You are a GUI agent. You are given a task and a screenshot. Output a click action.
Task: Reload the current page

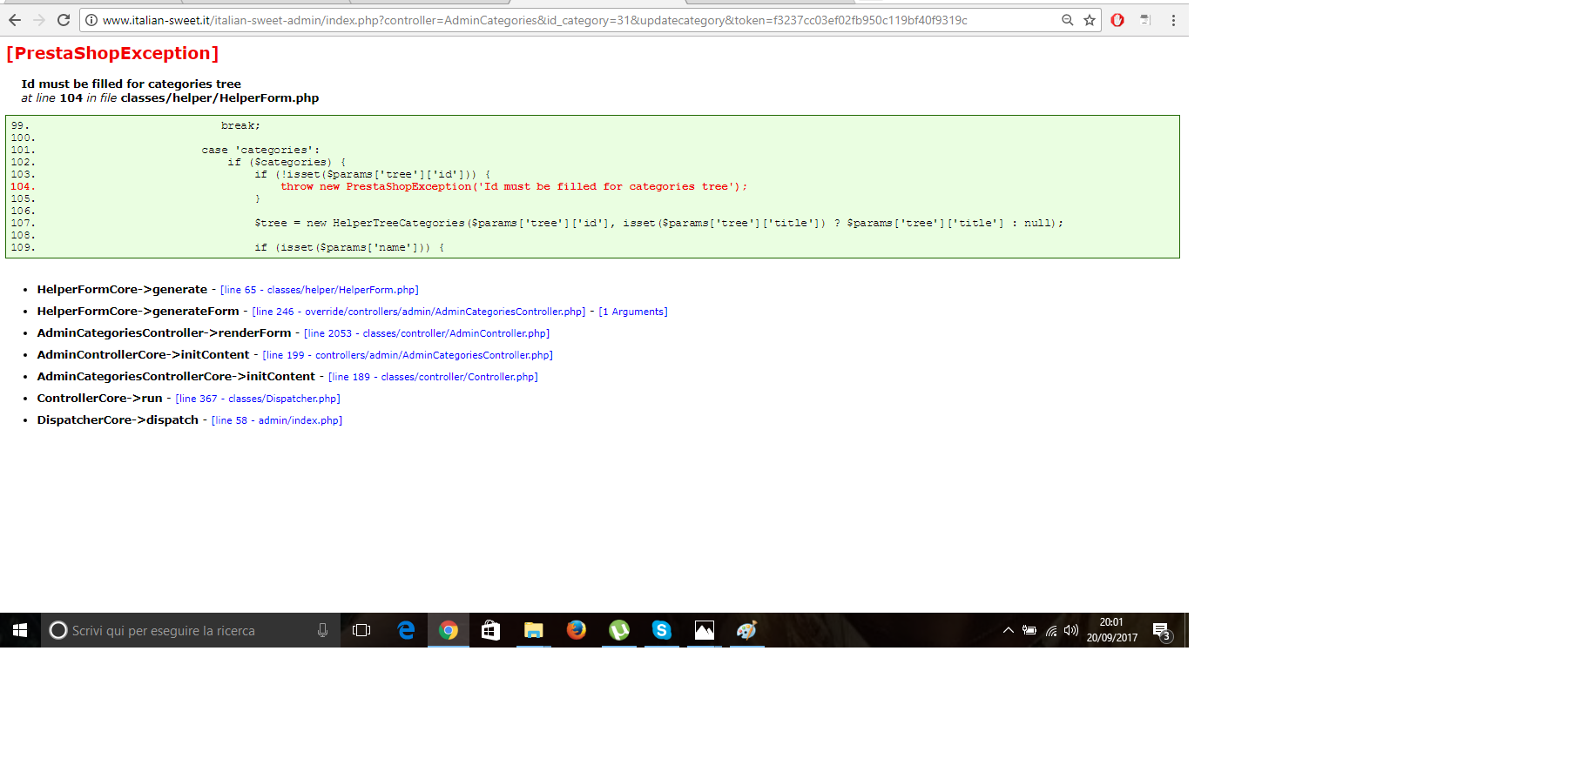[x=64, y=20]
